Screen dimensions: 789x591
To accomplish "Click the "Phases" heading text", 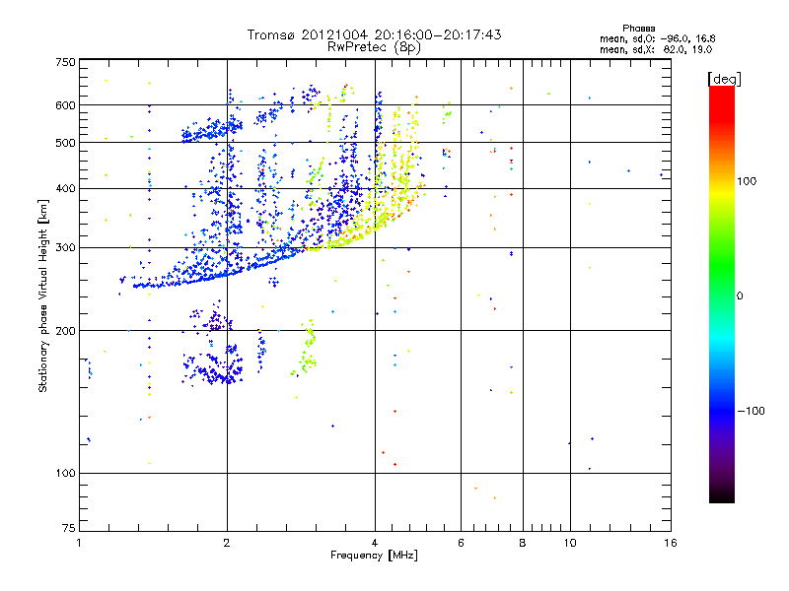I will 638,29.
